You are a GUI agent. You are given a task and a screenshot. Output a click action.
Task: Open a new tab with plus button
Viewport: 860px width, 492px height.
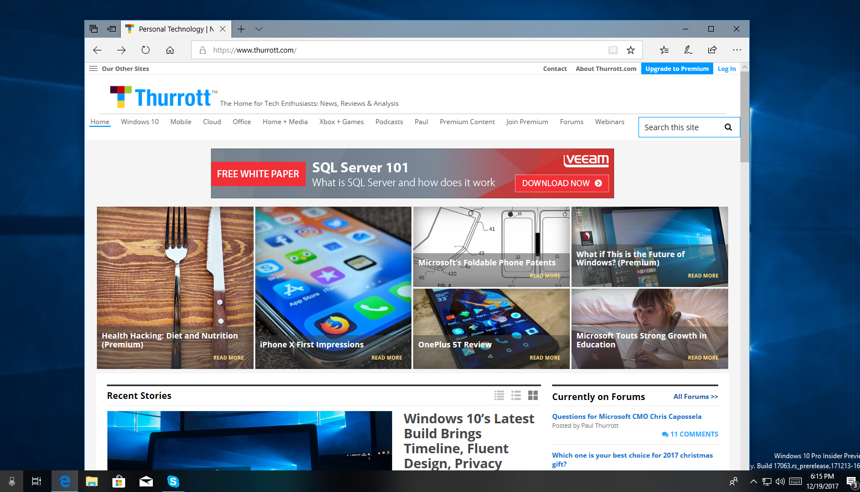241,29
